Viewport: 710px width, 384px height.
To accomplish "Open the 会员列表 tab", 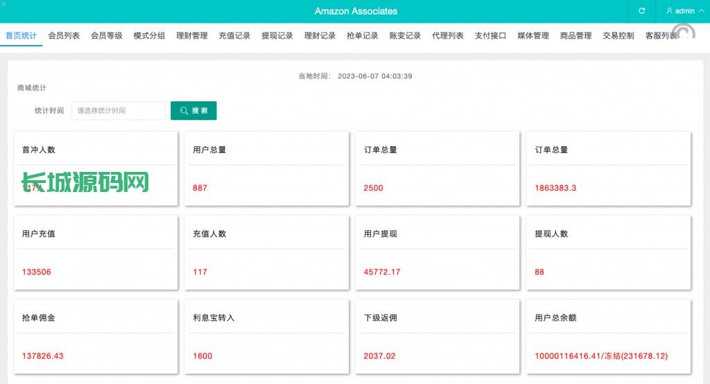I will coord(64,36).
